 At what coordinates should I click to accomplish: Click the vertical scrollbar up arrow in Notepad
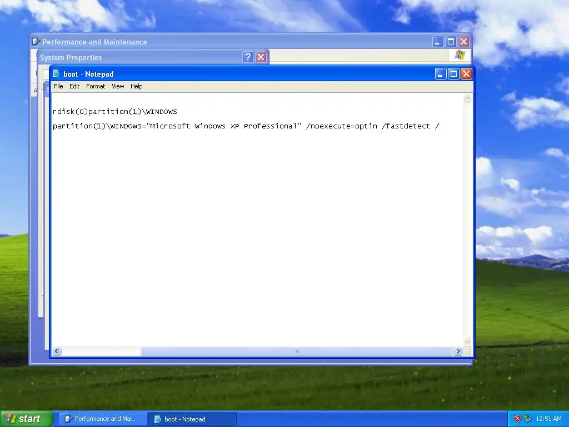(468, 98)
